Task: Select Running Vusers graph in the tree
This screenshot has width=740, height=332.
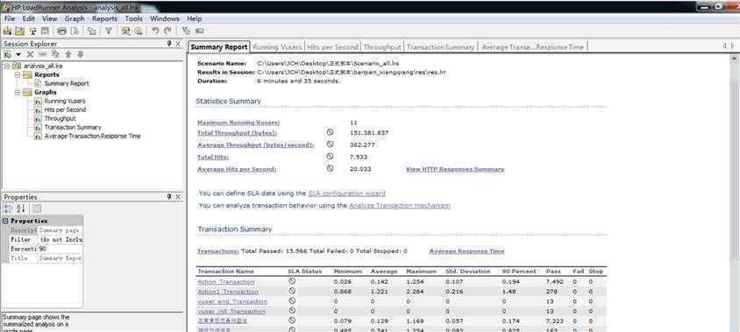Action: pyautogui.click(x=65, y=101)
